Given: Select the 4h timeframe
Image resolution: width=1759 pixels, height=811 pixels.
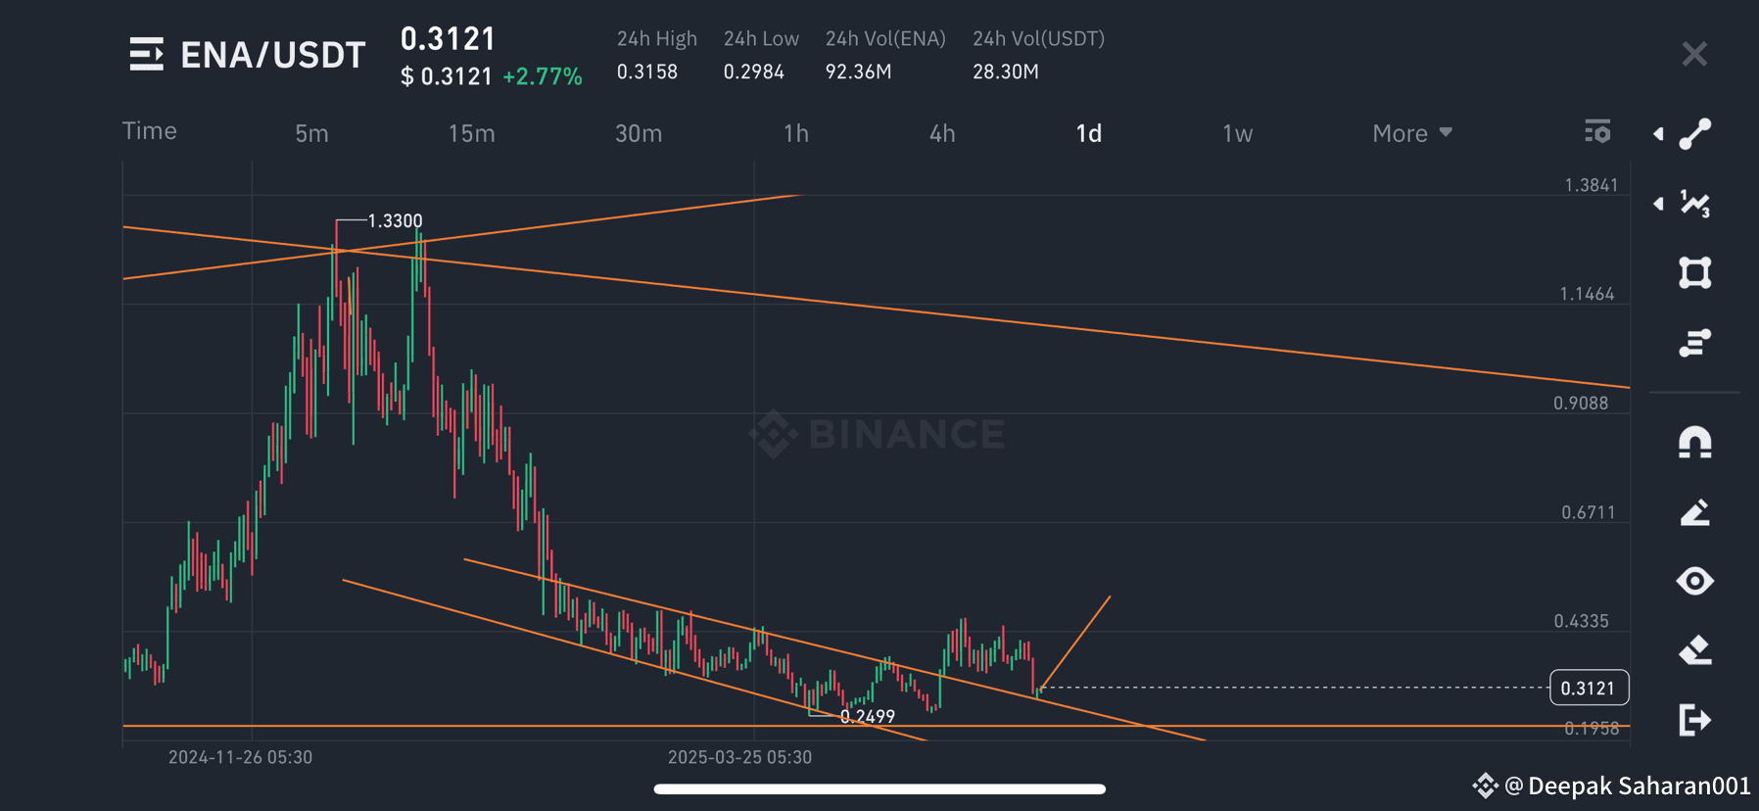Looking at the screenshot, I should tap(942, 133).
